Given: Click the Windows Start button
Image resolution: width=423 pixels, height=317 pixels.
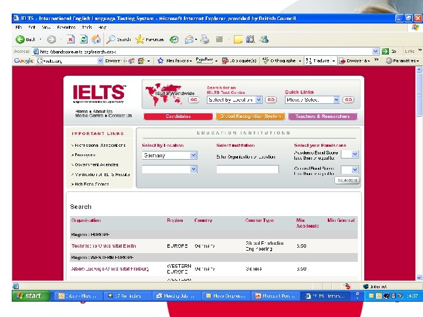Looking at the screenshot, I should [31, 296].
